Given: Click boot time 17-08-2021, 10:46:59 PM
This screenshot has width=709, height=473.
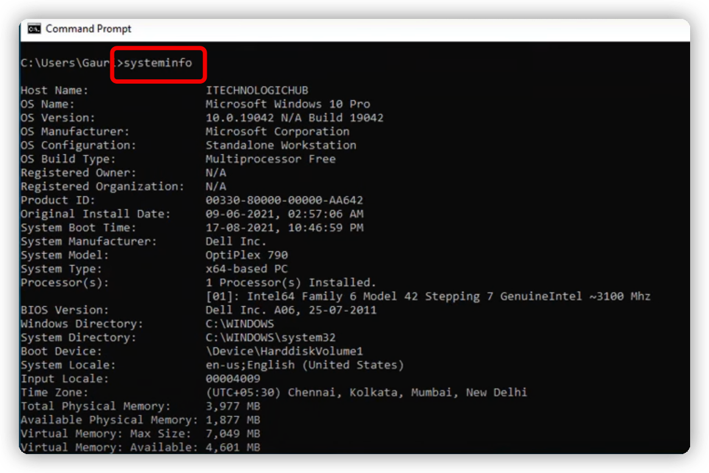Looking at the screenshot, I should pos(285,228).
